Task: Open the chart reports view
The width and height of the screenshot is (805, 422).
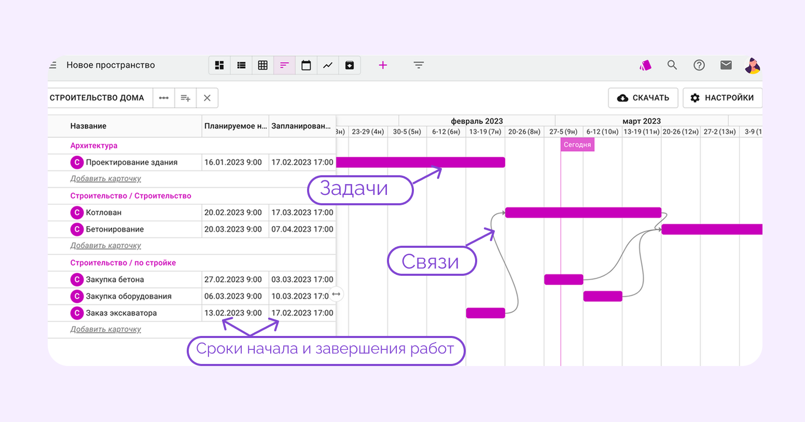Action: [x=328, y=65]
